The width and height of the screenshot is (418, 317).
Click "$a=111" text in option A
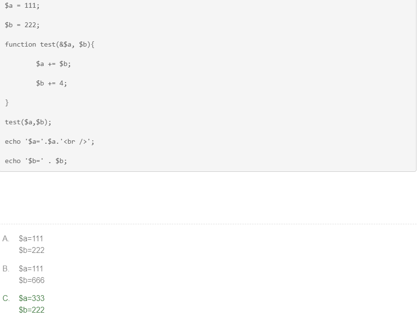31,238
